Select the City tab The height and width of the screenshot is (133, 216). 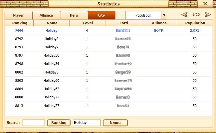(101, 15)
